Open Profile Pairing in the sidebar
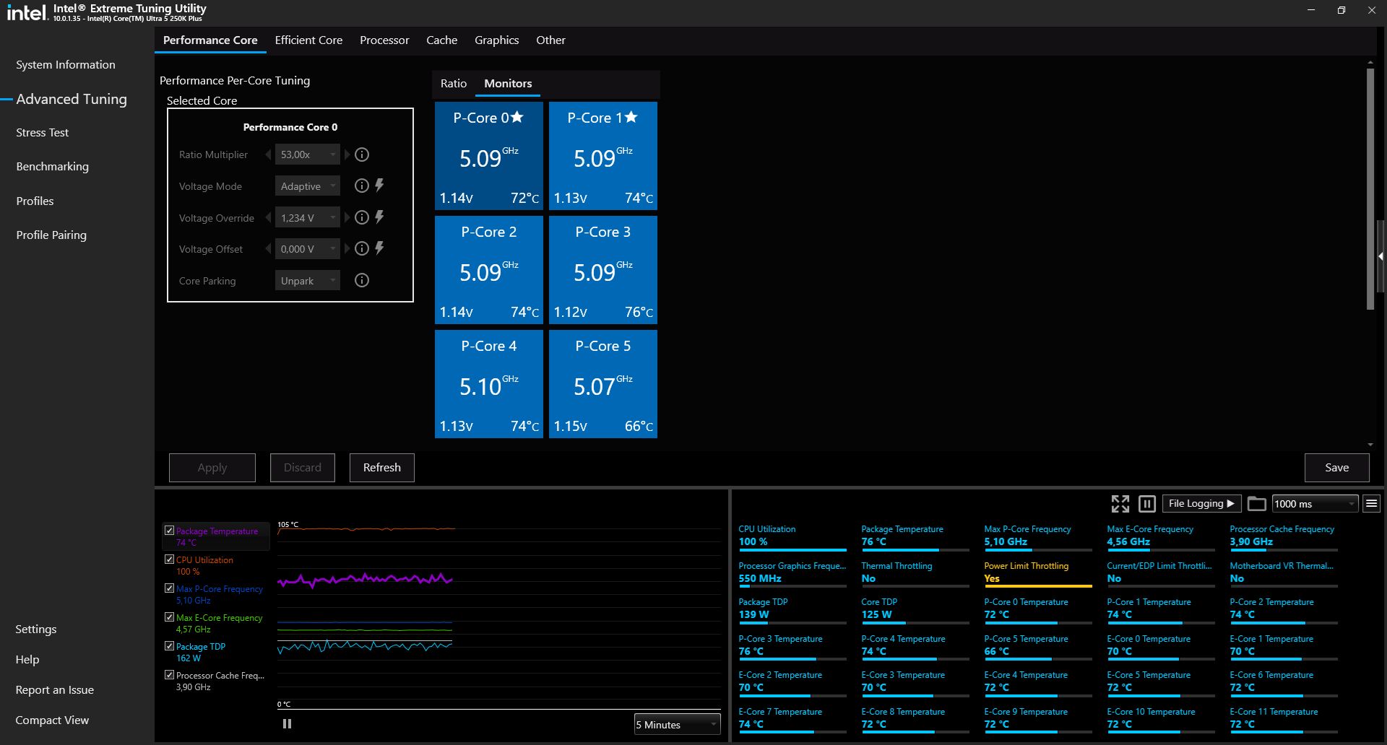The image size is (1387, 745). coord(51,235)
